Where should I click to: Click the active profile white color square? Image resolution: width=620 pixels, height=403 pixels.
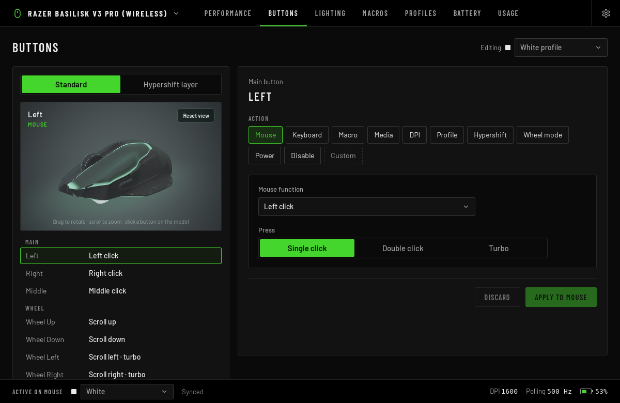pos(74,392)
